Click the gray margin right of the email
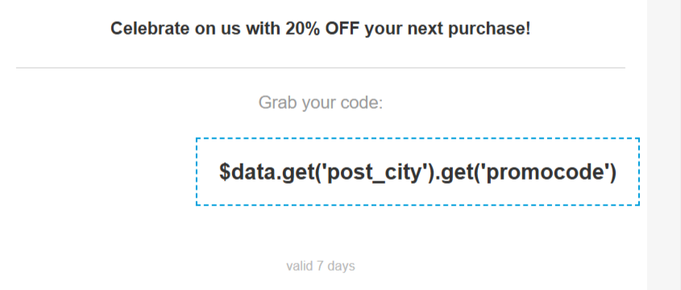The height and width of the screenshot is (290, 681). 663,145
